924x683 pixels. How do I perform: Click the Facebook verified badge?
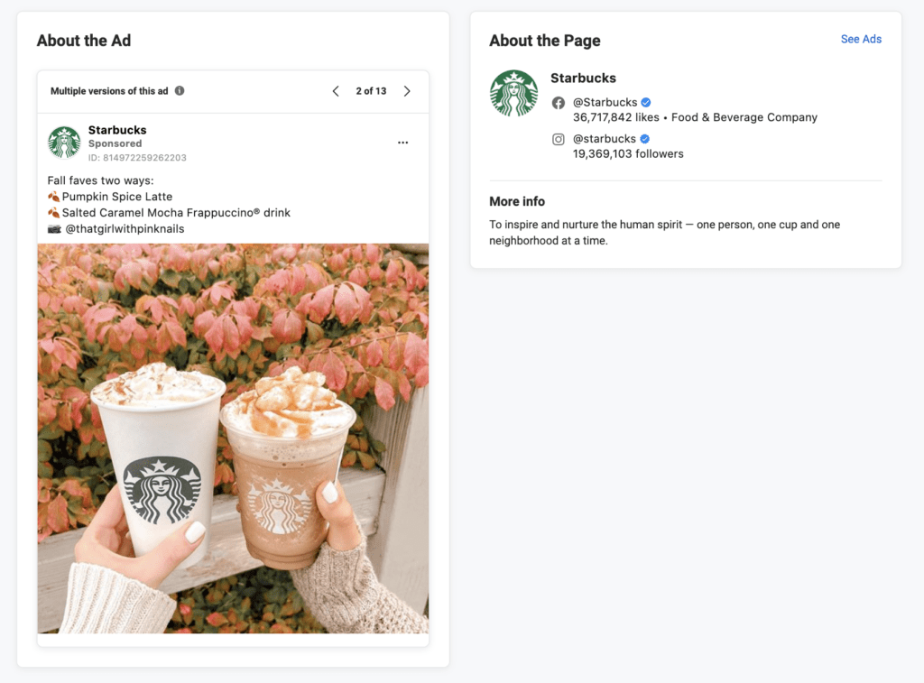[646, 103]
